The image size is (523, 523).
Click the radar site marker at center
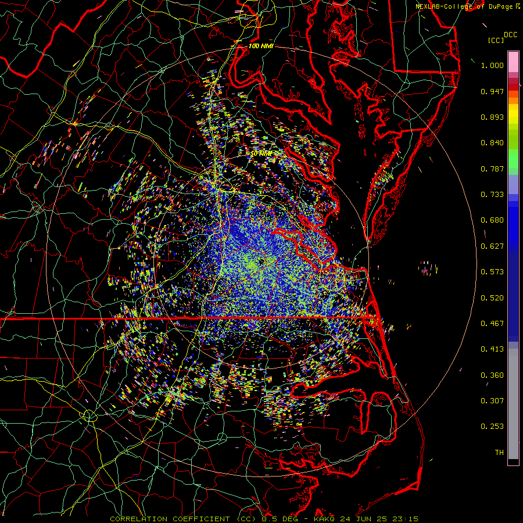[261, 261]
